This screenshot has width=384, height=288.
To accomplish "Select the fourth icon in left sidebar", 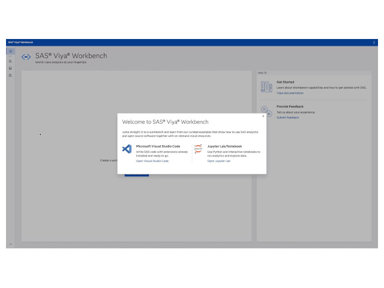I will coord(10,75).
